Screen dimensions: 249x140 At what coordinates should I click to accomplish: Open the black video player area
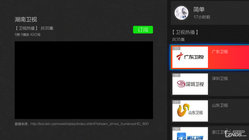(x=84, y=80)
